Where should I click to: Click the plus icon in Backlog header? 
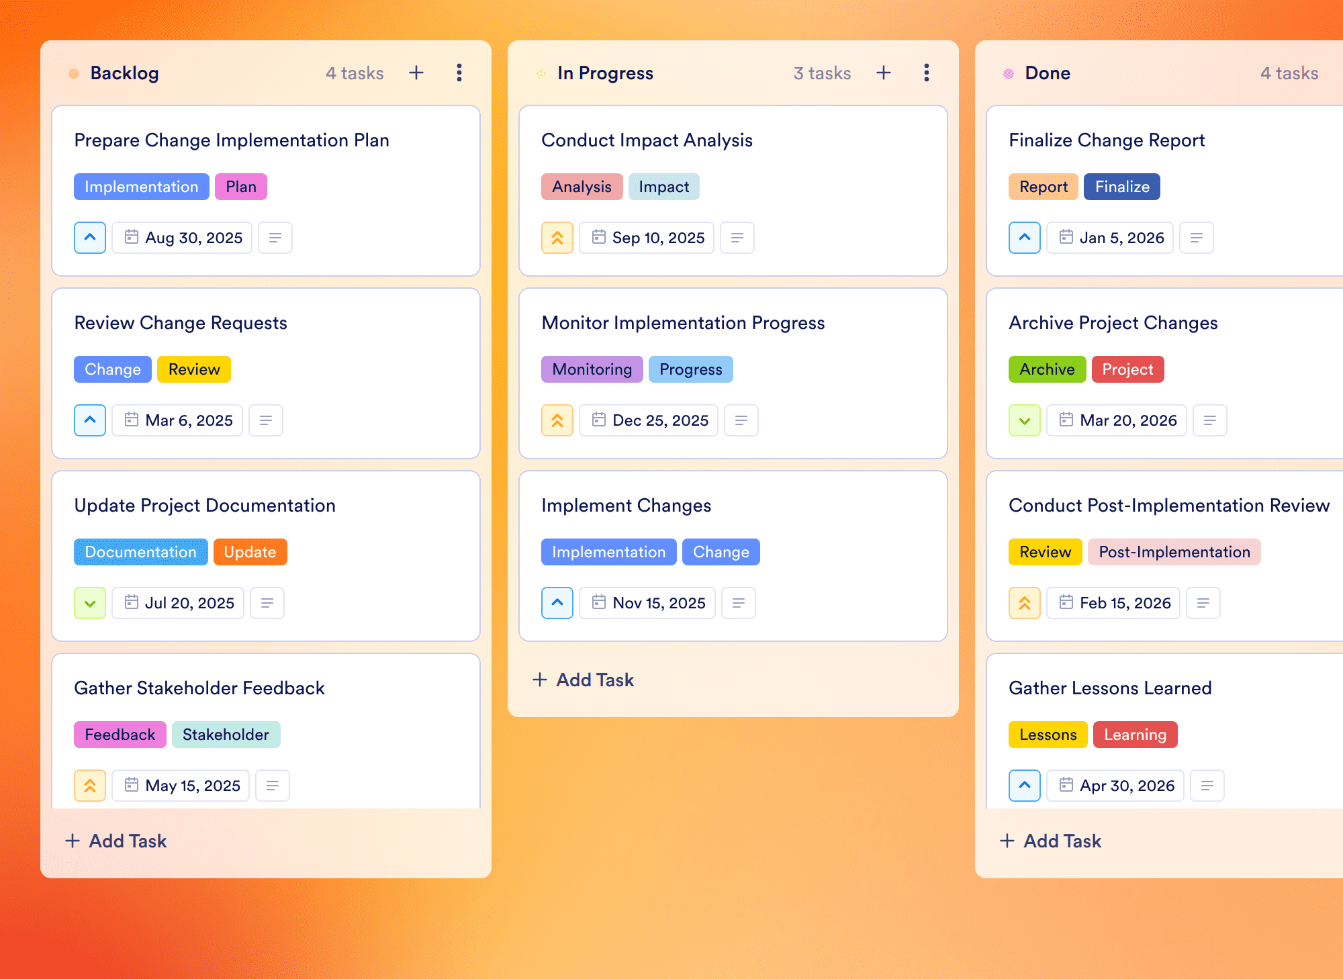[x=416, y=73]
